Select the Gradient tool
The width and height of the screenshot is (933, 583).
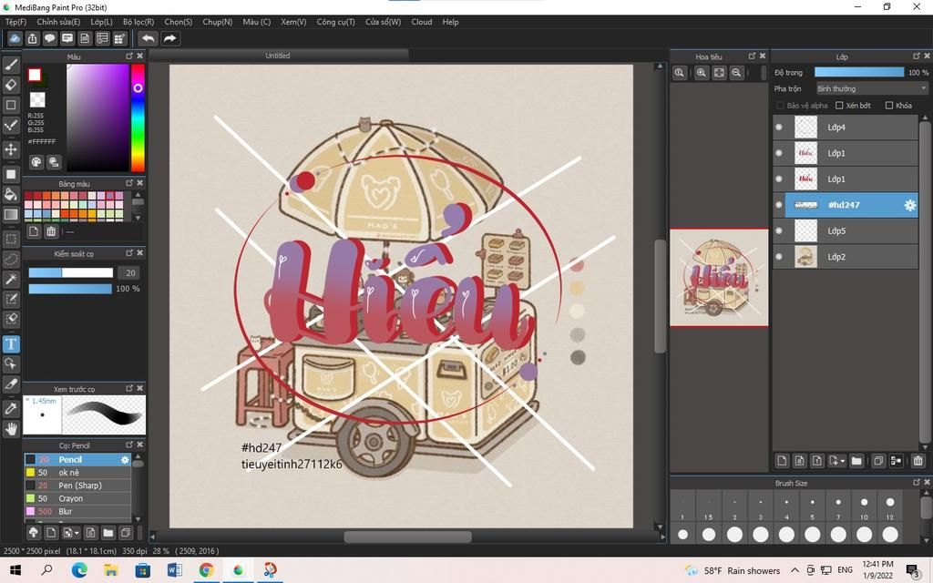11,214
